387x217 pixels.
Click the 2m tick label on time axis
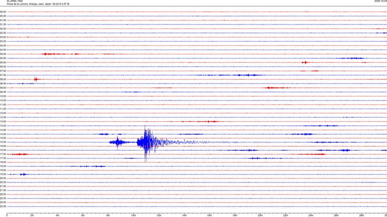click(32, 215)
